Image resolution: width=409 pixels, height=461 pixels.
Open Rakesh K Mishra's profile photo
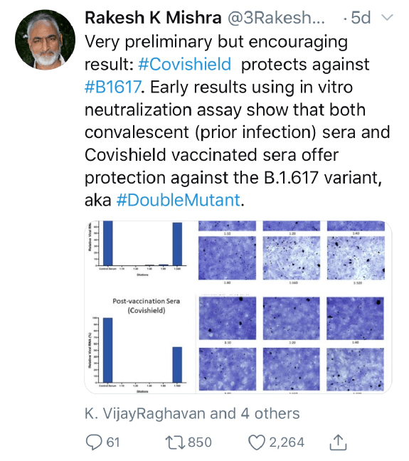[45, 40]
